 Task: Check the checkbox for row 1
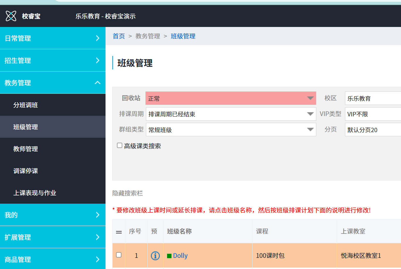coord(119,255)
